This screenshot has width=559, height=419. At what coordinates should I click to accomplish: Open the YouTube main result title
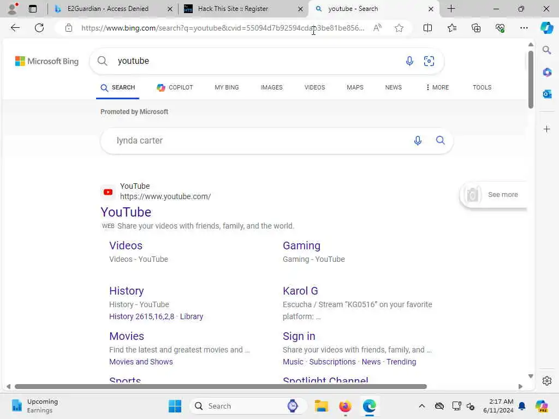[x=126, y=212]
